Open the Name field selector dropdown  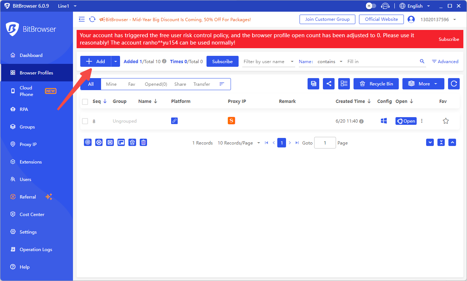point(306,61)
